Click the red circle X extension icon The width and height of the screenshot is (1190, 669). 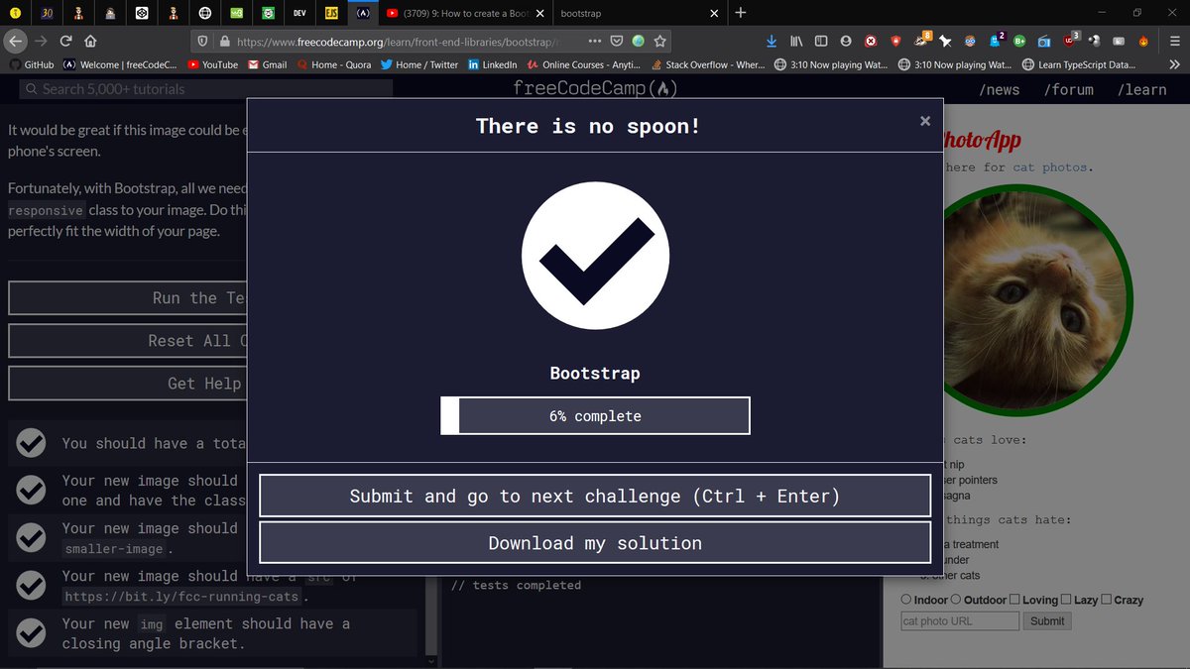[x=871, y=42]
